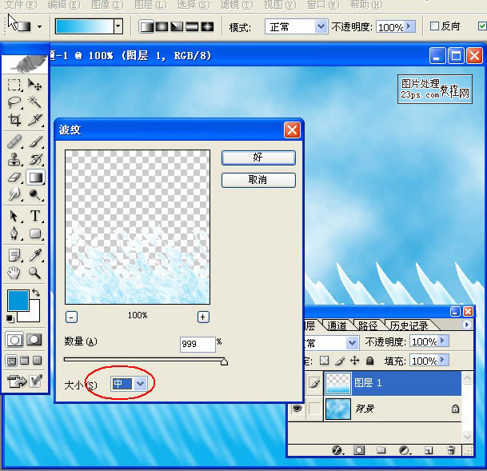Open the Image menu
487x471 pixels.
click(x=107, y=5)
